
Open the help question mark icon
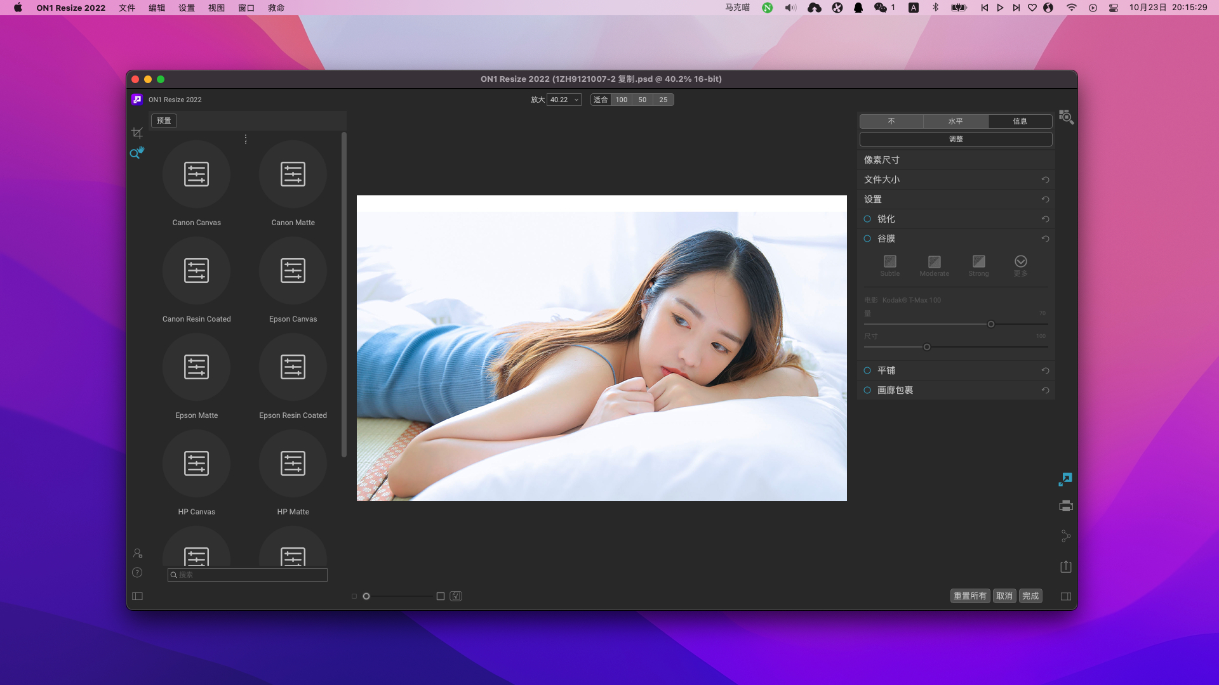[x=137, y=573]
